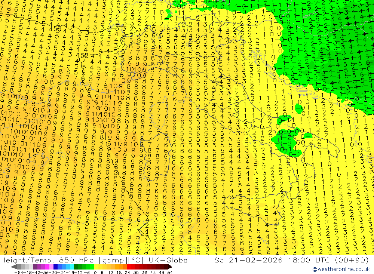
Task: Click the [gdmp] unit label in title
Action: [113, 260]
